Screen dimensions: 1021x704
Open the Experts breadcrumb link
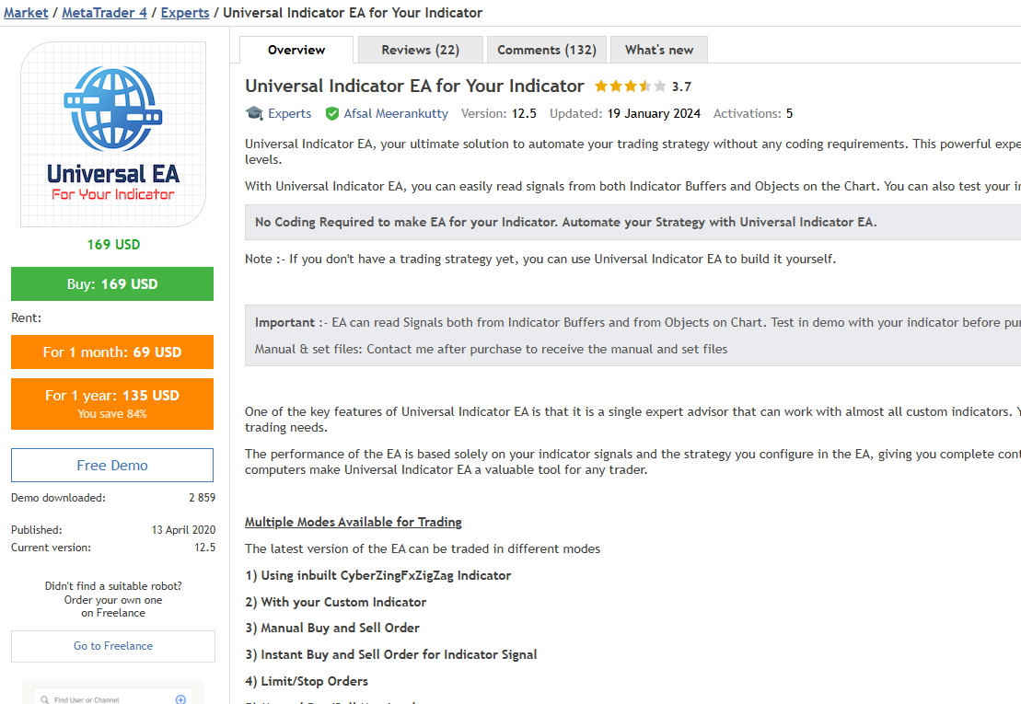185,12
